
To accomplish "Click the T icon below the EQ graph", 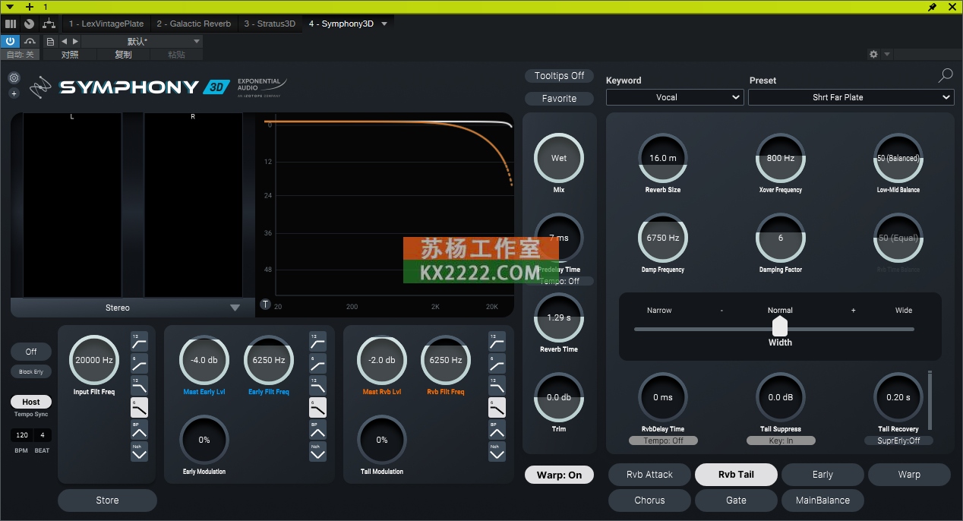I will click(266, 305).
